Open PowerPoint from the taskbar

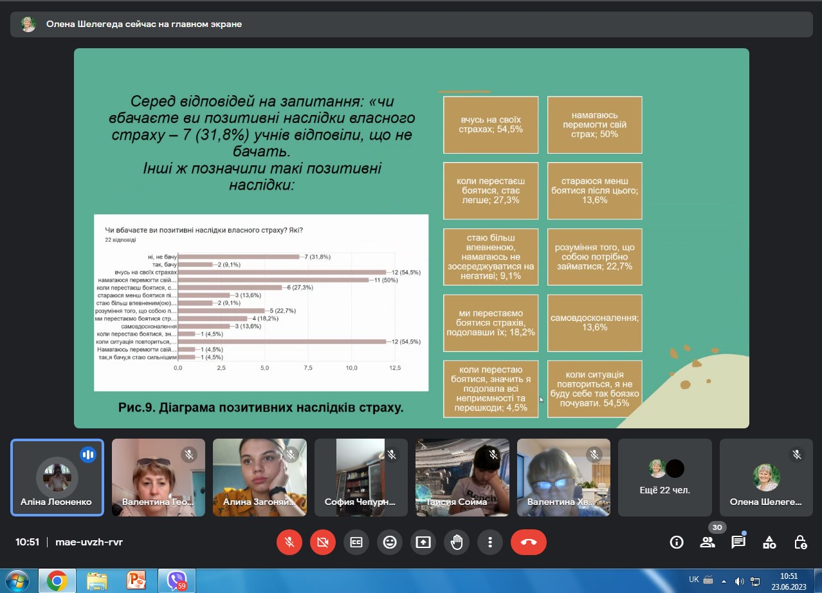[136, 580]
